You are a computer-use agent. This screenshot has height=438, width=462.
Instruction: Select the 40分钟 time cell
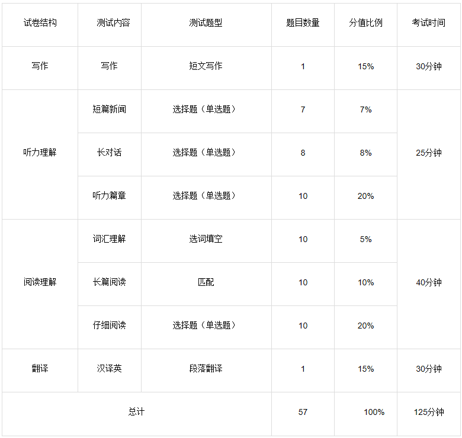click(428, 284)
